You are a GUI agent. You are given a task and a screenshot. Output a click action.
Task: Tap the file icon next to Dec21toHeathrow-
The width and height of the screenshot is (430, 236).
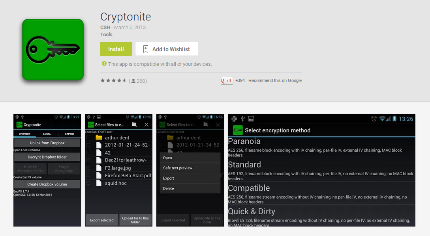click(x=99, y=160)
